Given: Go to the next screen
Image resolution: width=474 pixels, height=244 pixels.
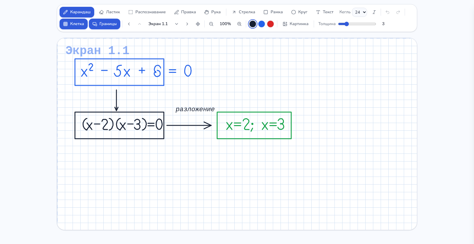Looking at the screenshot, I should click(187, 24).
